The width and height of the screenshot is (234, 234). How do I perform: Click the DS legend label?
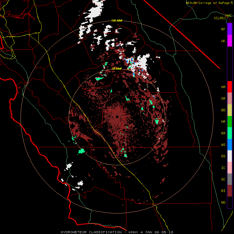(223, 156)
